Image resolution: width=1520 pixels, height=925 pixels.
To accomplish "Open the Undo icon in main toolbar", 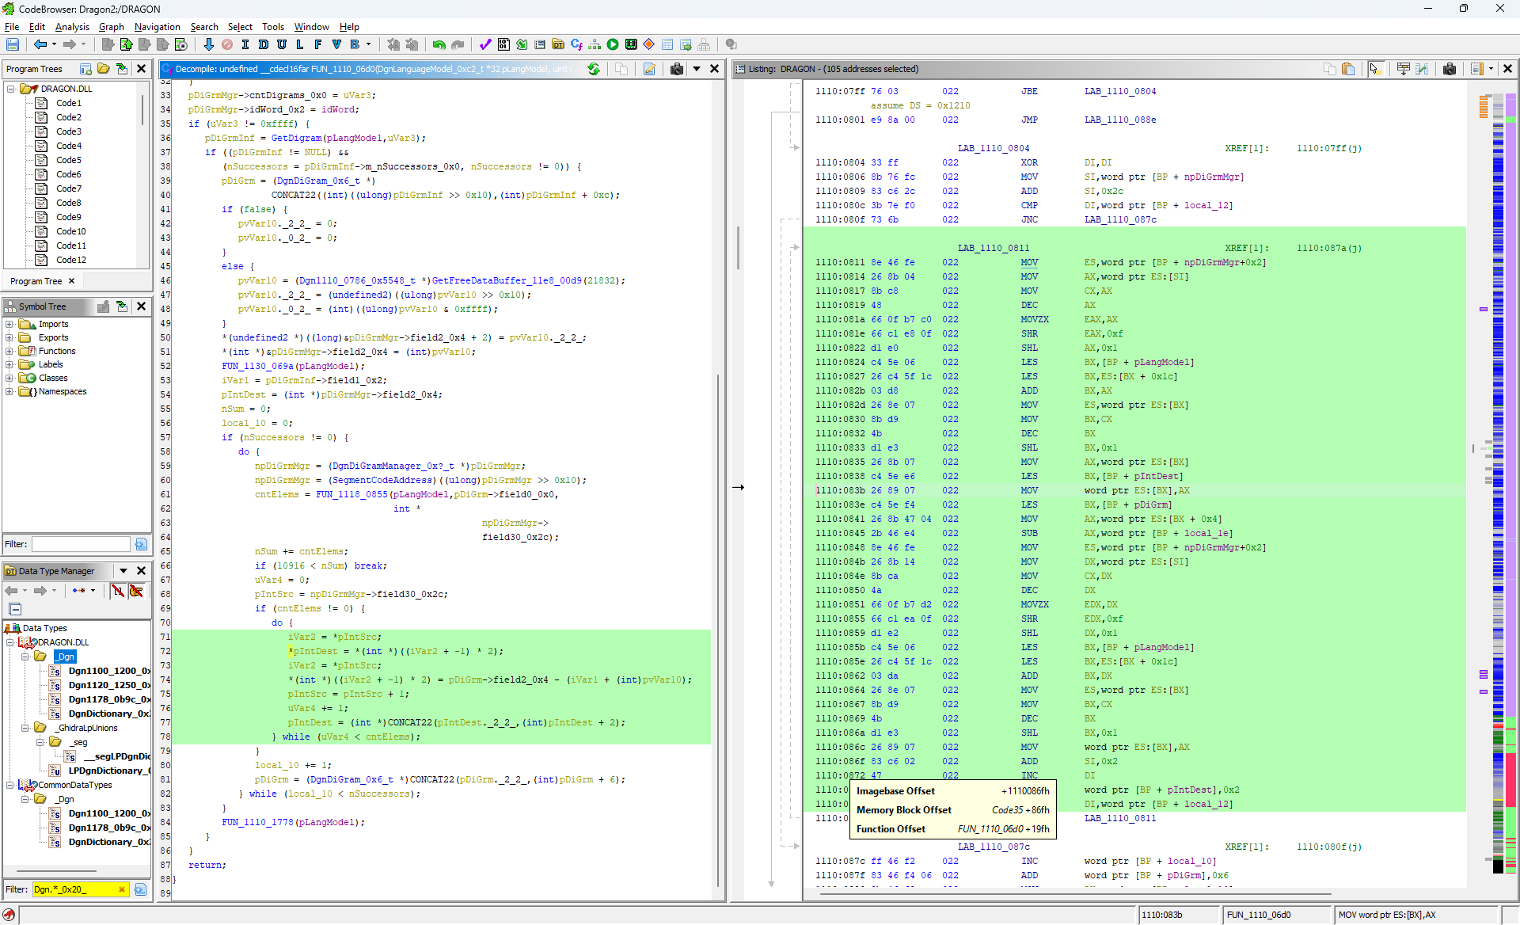I will pos(438,44).
